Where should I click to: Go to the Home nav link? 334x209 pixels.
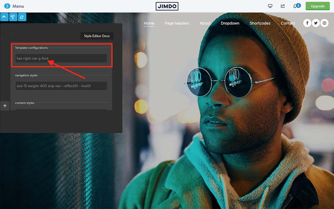(x=149, y=23)
